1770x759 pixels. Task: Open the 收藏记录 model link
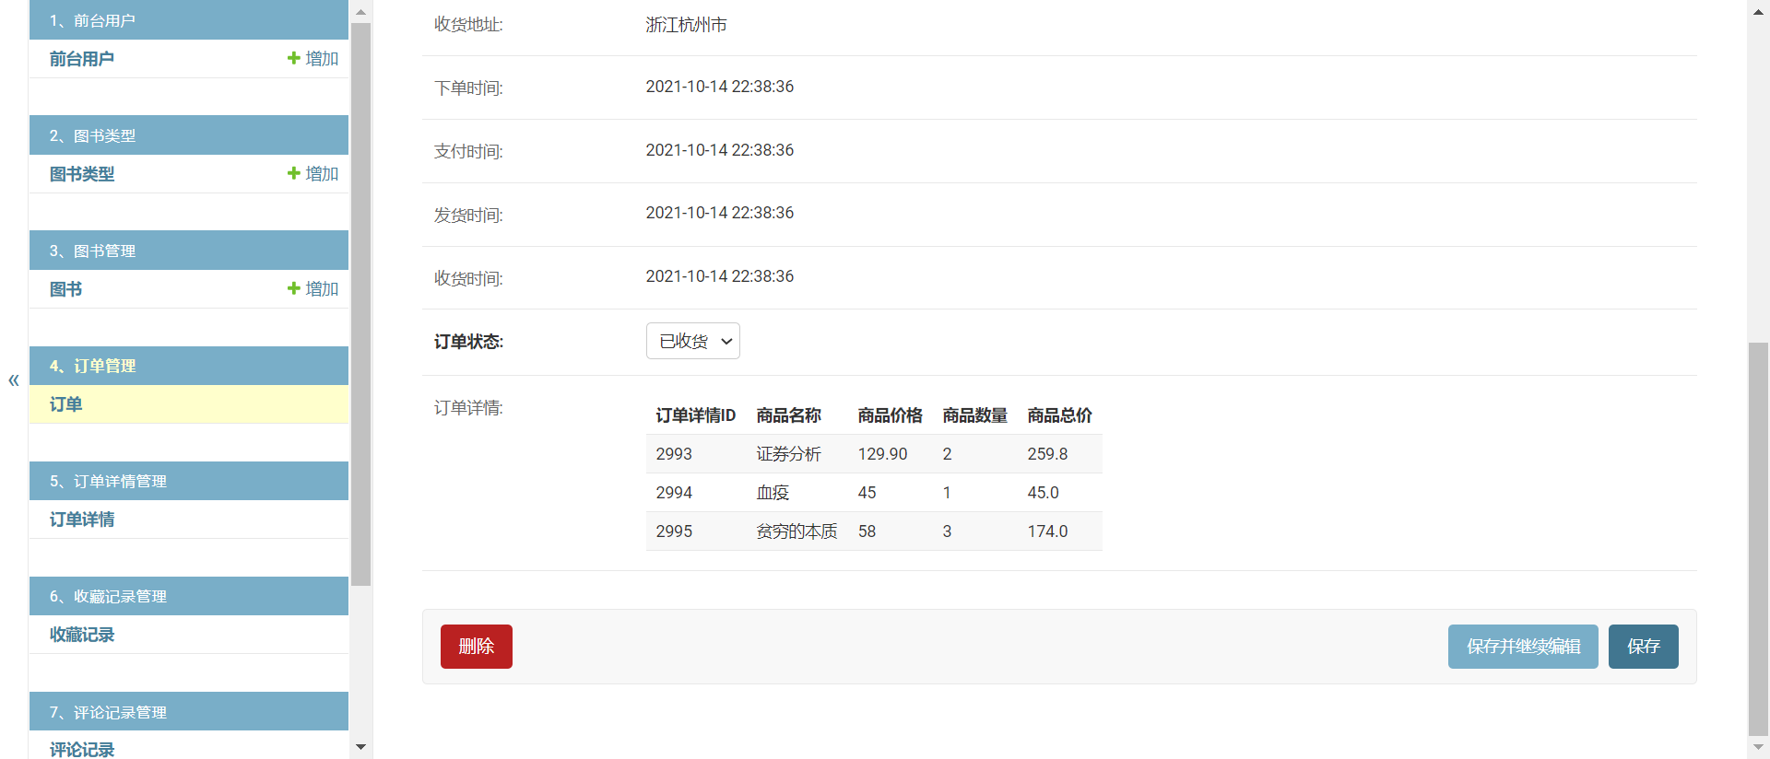(x=82, y=635)
